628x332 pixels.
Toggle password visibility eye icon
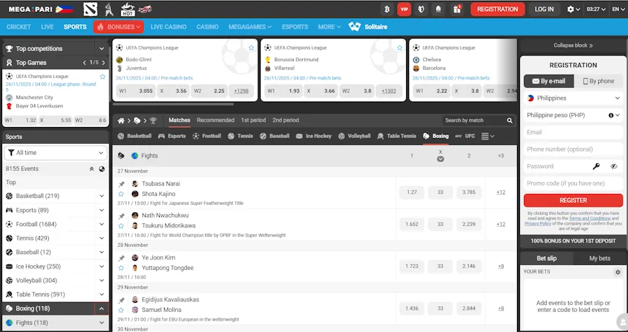pyautogui.click(x=614, y=166)
